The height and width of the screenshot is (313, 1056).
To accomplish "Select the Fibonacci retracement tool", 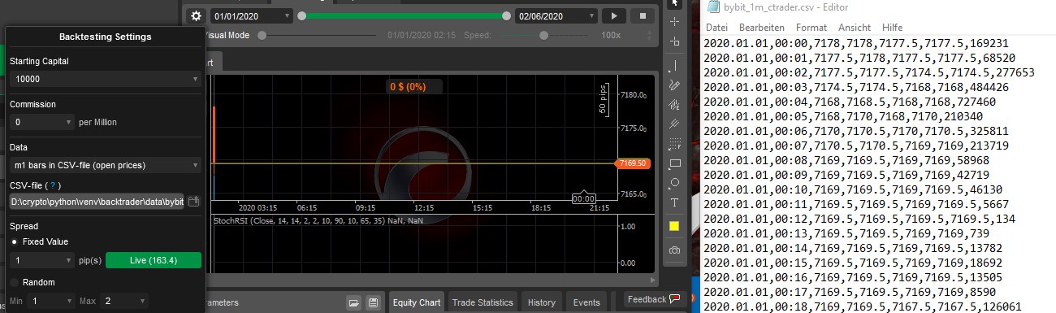I will coord(674,143).
